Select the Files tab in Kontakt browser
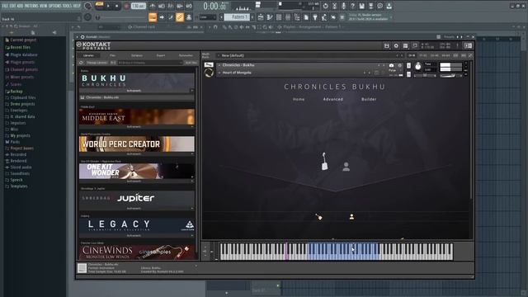 (112, 55)
